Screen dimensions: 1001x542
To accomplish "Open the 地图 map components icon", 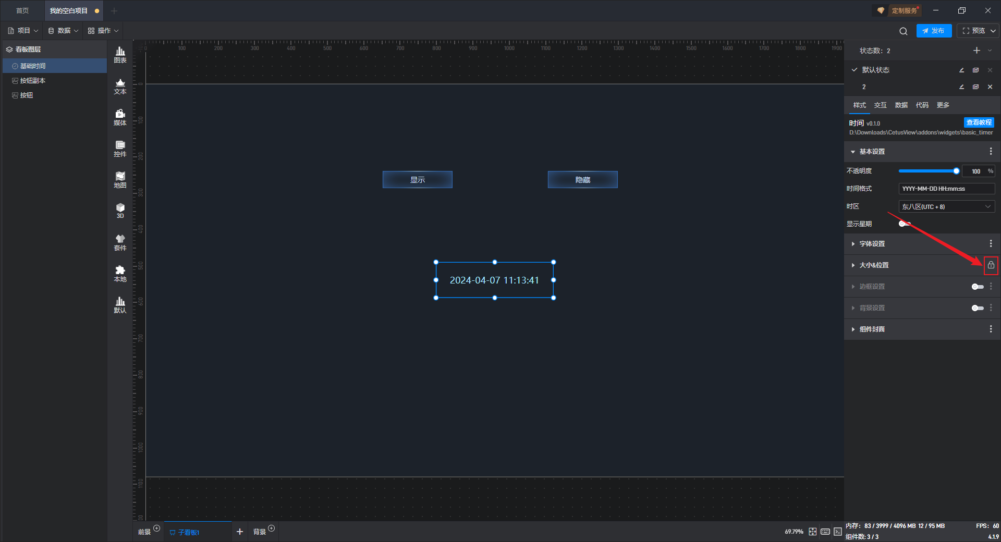I will [120, 180].
